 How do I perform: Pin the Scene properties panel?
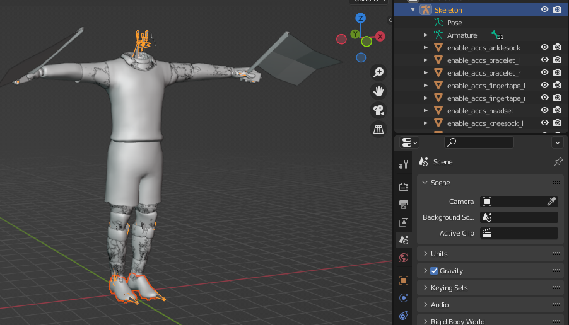point(558,162)
